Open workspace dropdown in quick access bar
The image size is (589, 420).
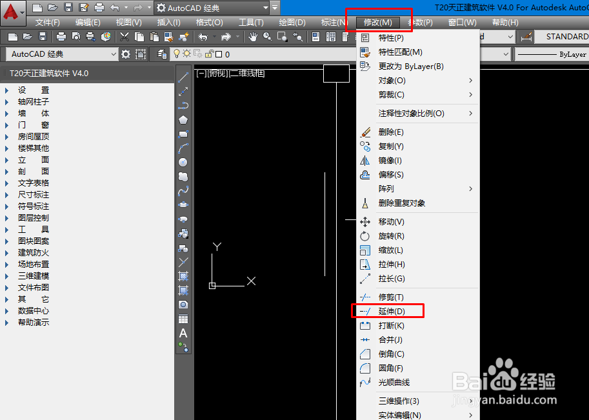tap(212, 8)
